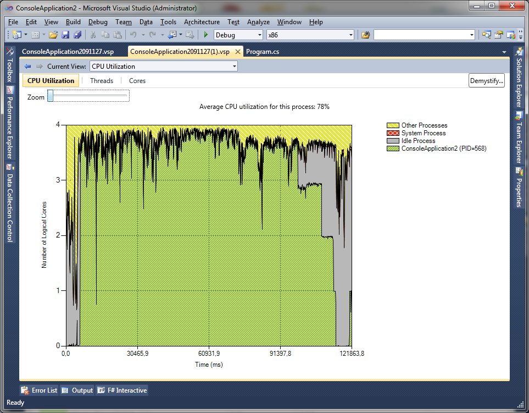Open the Error List panel
Viewport: 529px width, 413px height.
pos(39,390)
